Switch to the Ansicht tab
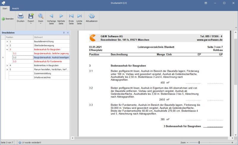 (x=15, y=9)
